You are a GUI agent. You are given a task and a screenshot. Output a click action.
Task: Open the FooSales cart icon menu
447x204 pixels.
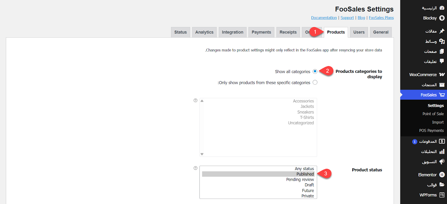(x=442, y=95)
